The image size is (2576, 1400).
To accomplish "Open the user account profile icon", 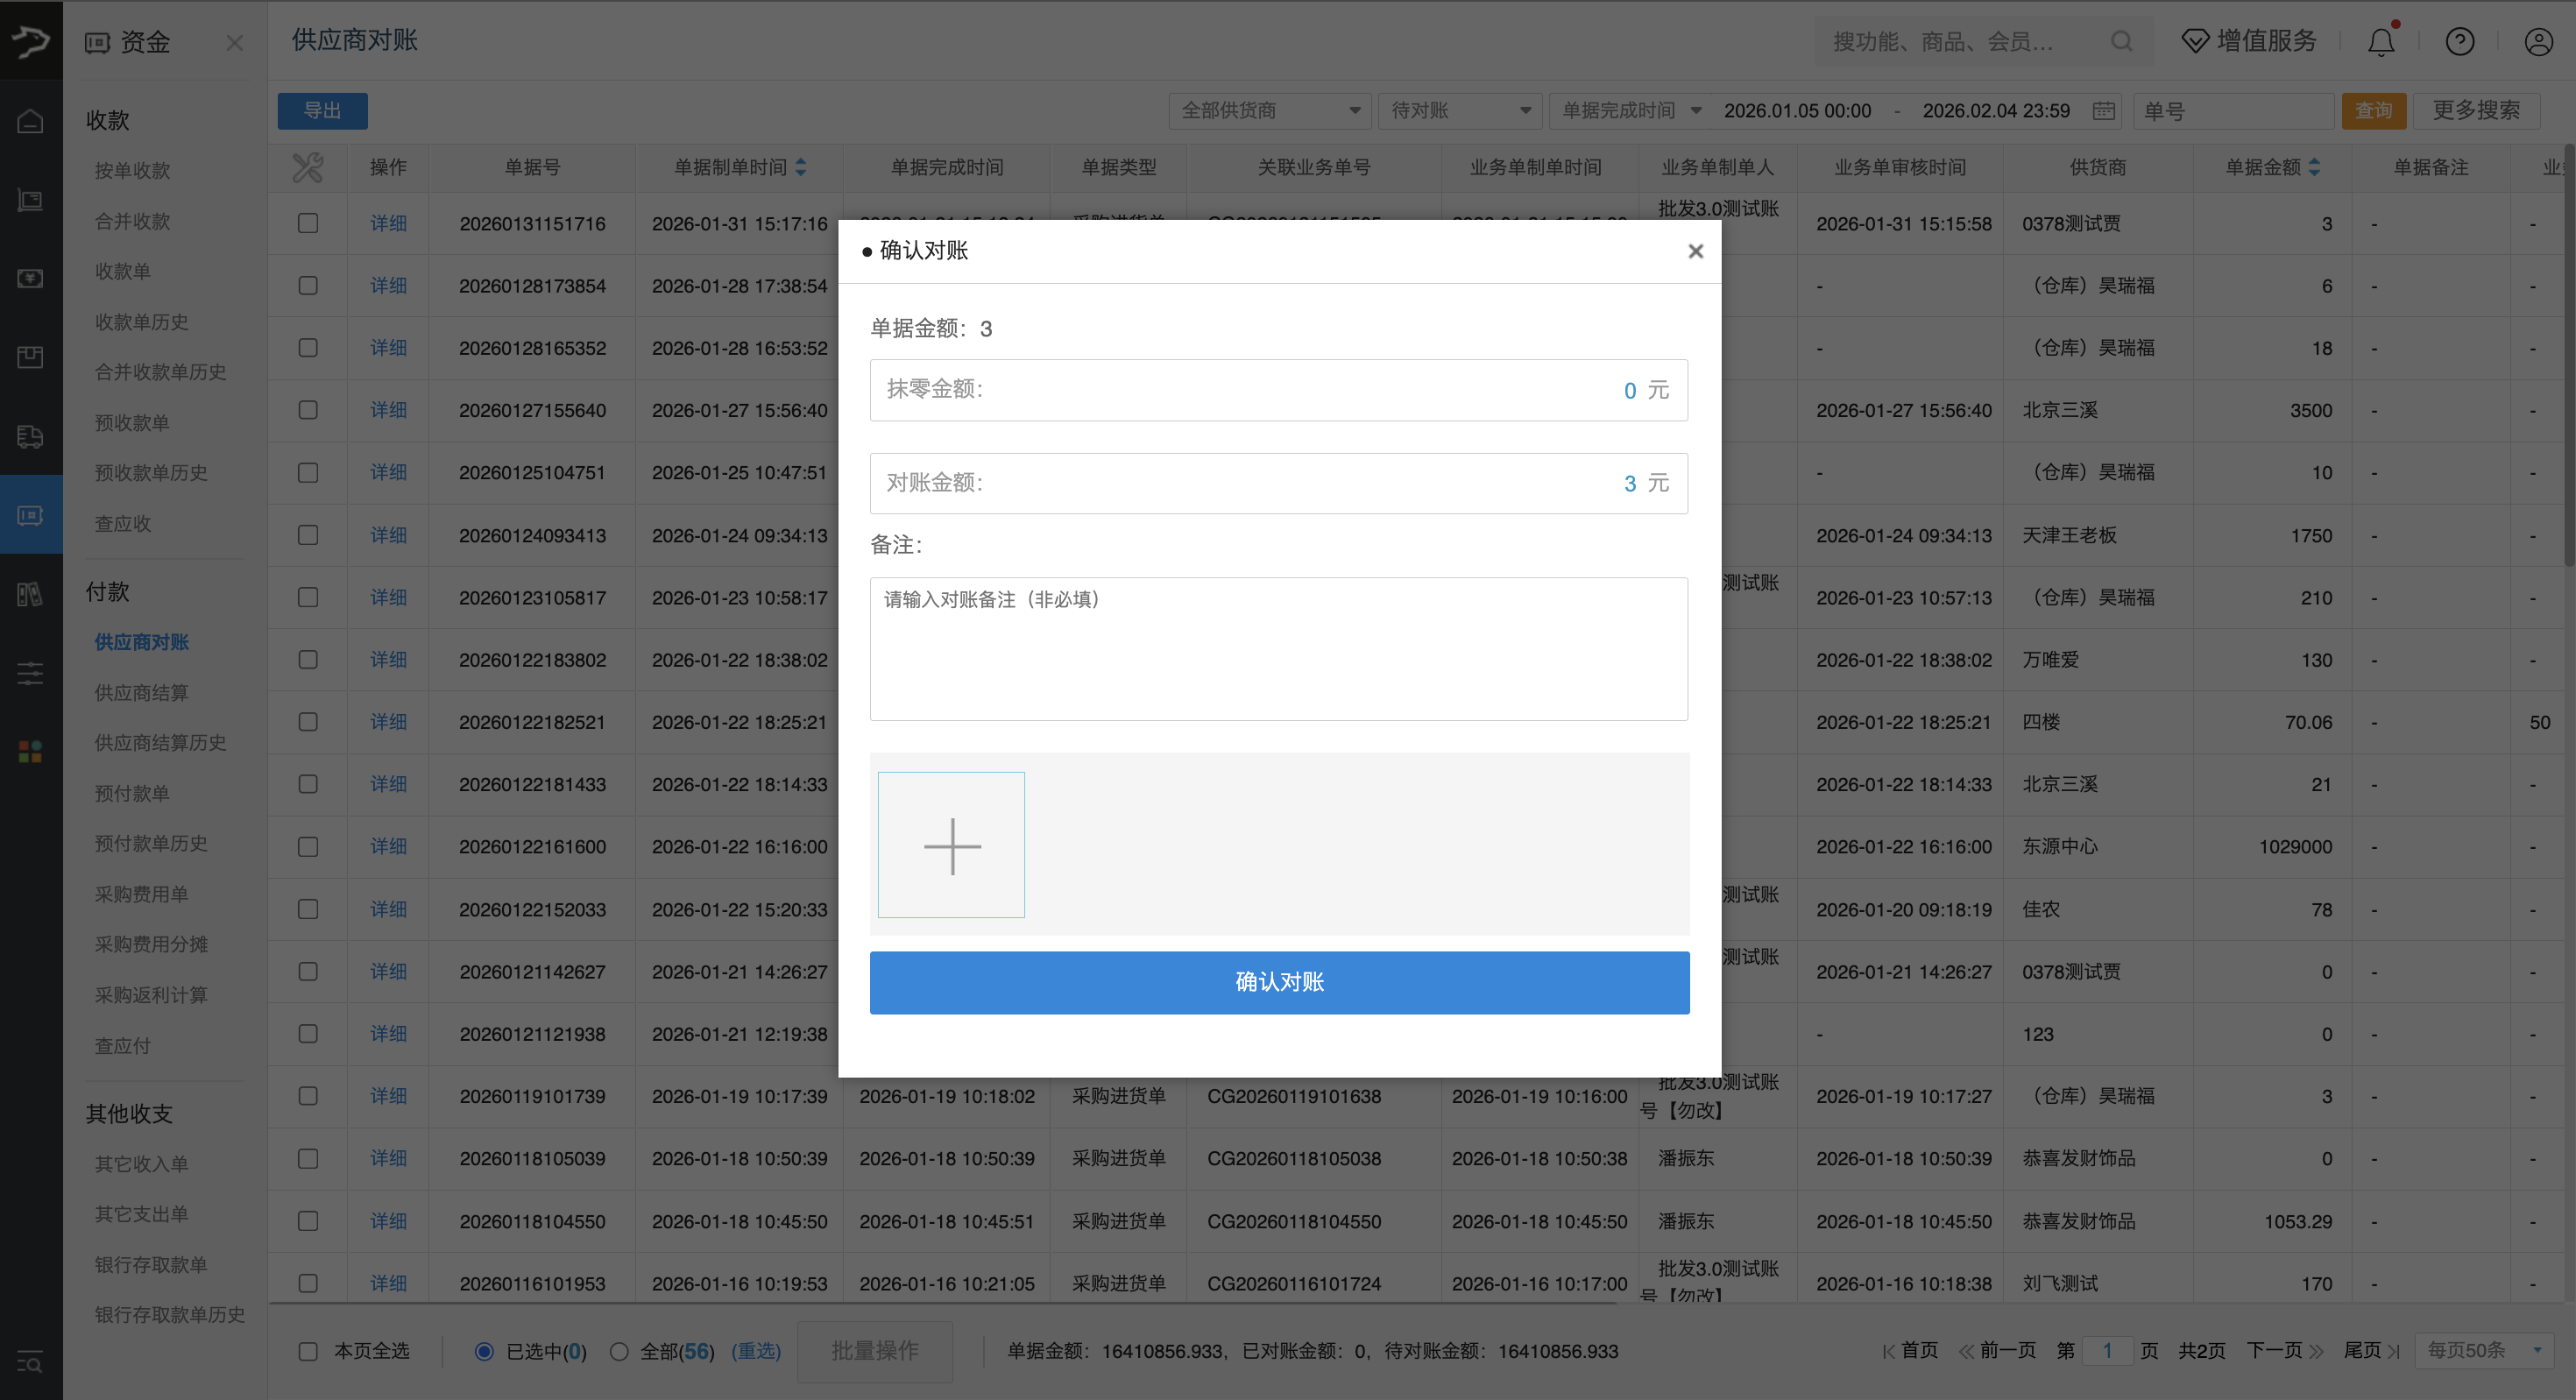I will (2538, 42).
